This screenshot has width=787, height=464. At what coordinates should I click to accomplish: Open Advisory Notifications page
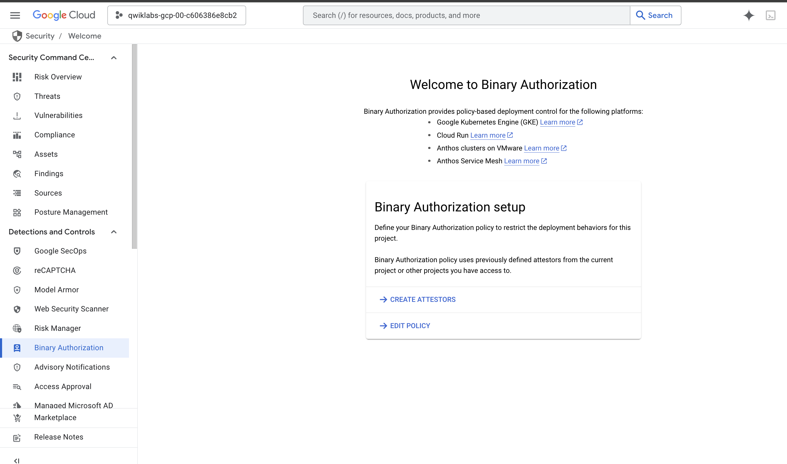pos(65,367)
